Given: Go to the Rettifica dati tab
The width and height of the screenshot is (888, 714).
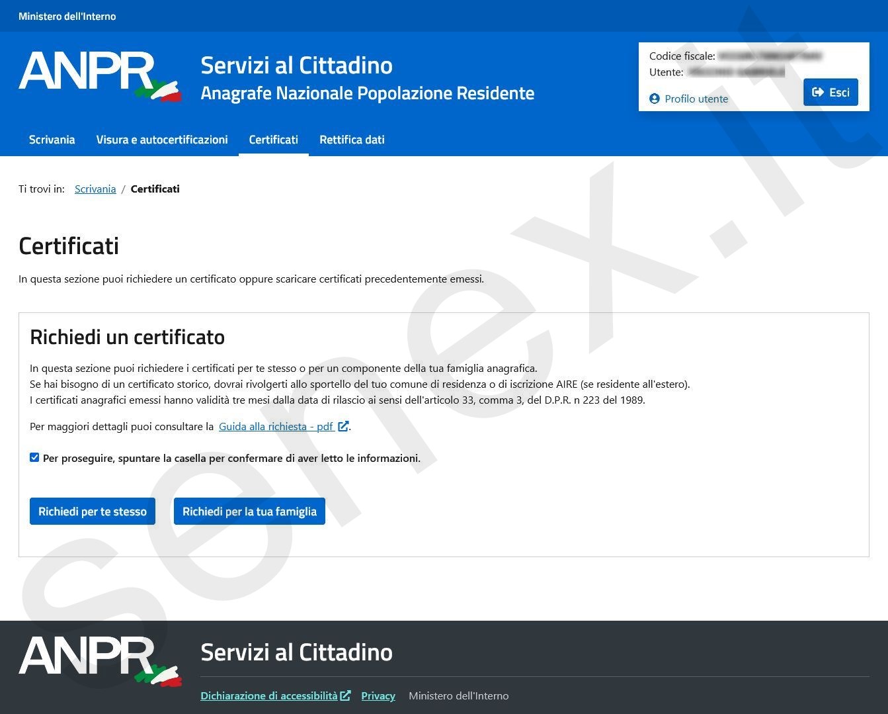Looking at the screenshot, I should pos(352,140).
